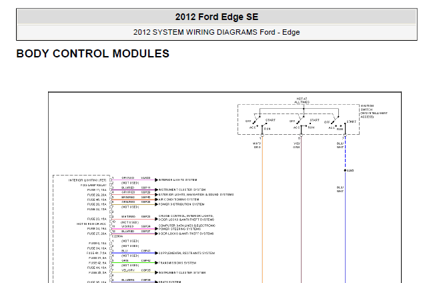427x283 pixels.
Task: Click the 'Interior Lighting (FET)' module label
Action: [x=87, y=180]
